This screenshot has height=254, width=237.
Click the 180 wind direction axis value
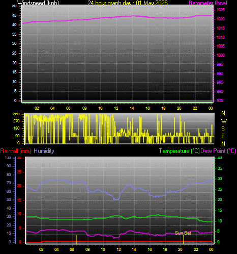point(16,129)
